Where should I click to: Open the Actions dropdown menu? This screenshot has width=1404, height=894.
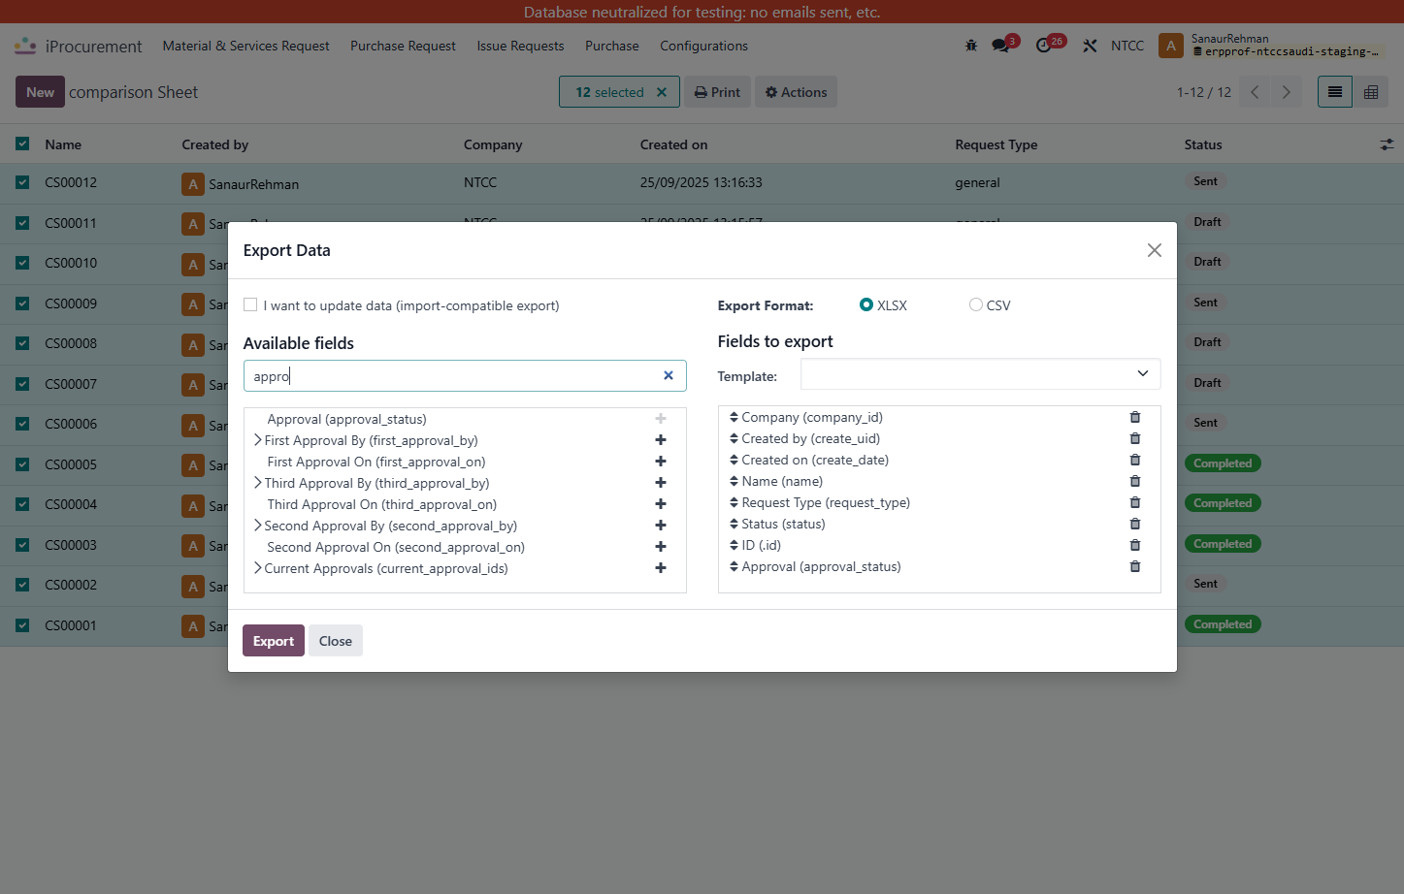pos(796,92)
